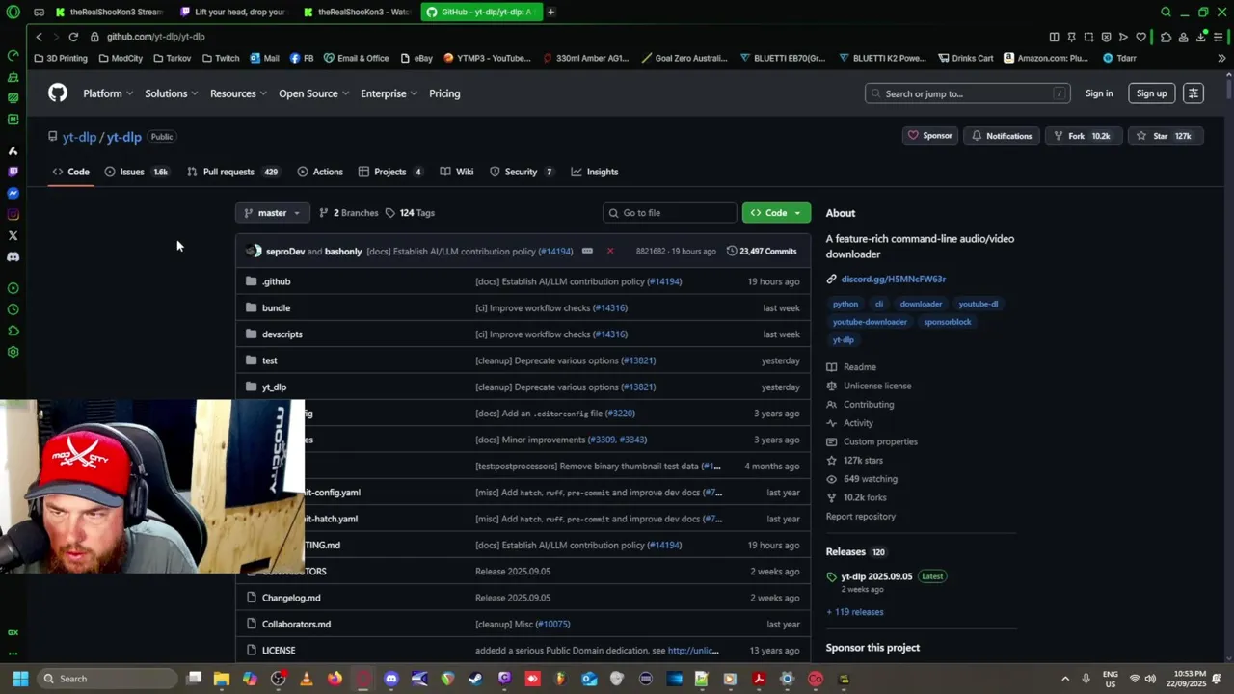Image resolution: width=1234 pixels, height=694 pixels.
Task: Open the test folder
Action: click(x=270, y=360)
